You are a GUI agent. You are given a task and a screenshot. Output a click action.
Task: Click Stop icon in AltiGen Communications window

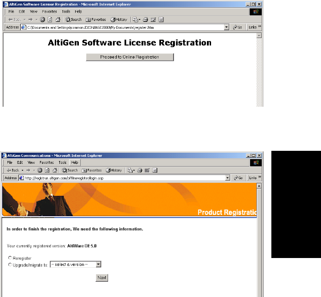[x=40, y=170]
